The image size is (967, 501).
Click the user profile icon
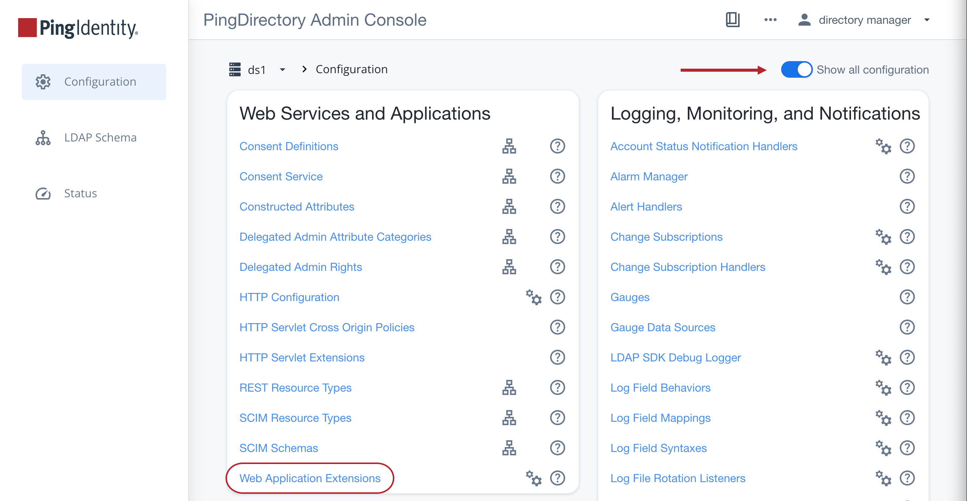click(x=804, y=20)
